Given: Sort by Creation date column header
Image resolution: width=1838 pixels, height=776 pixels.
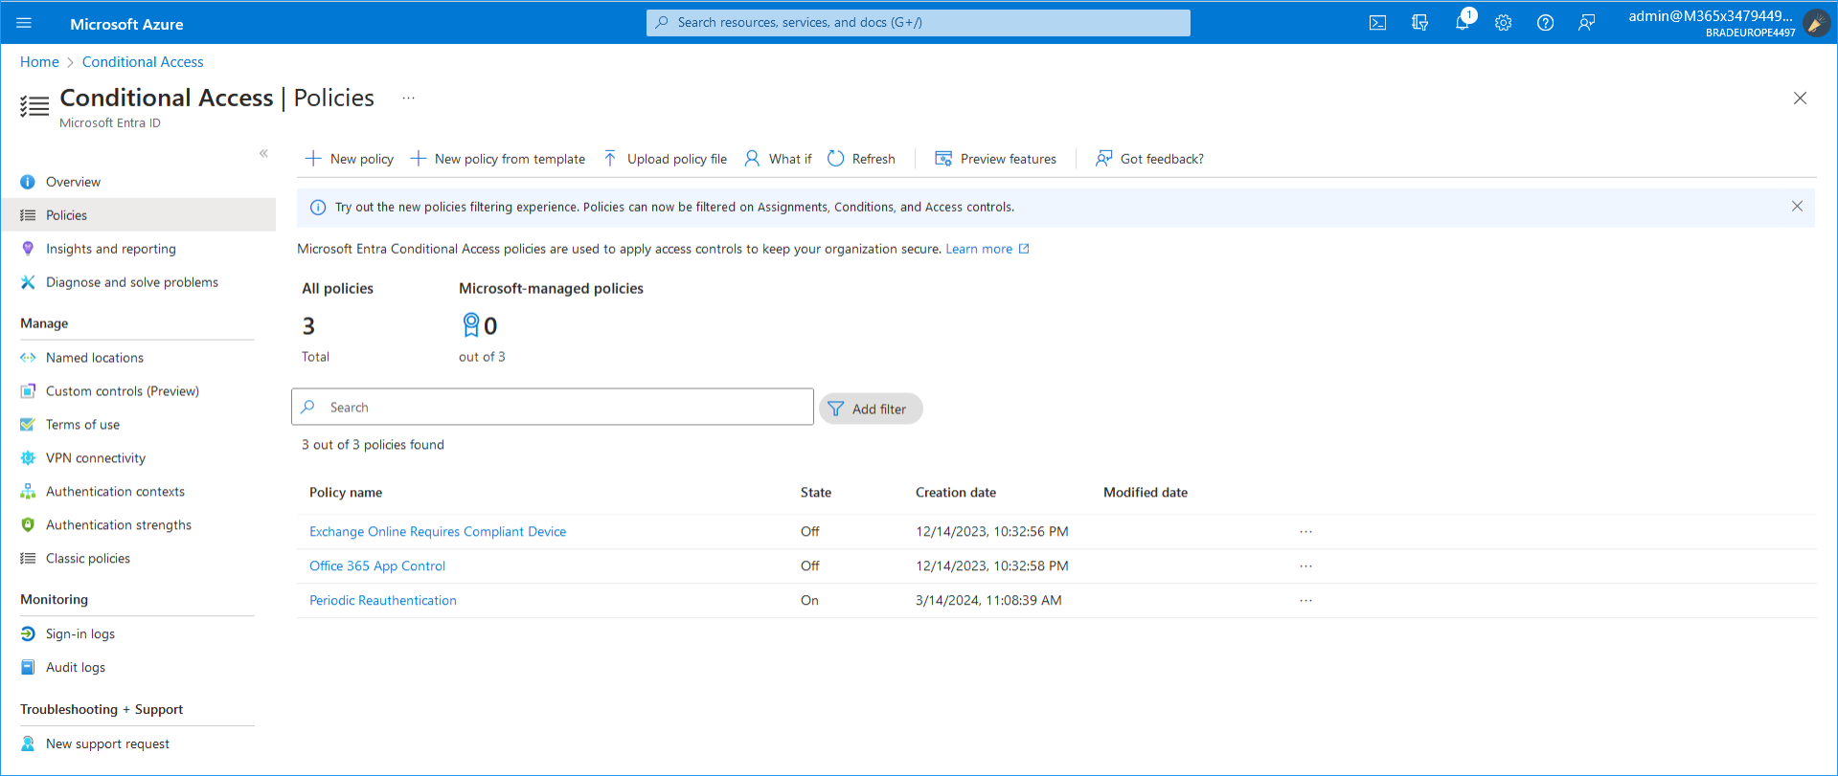Looking at the screenshot, I should [x=956, y=493].
